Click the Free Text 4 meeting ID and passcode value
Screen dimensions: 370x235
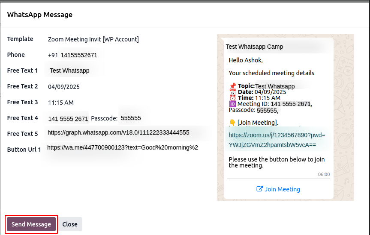tap(94, 118)
